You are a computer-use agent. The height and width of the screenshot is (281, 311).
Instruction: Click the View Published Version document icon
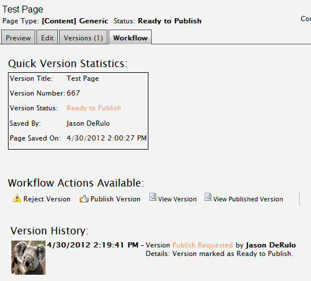point(208,197)
